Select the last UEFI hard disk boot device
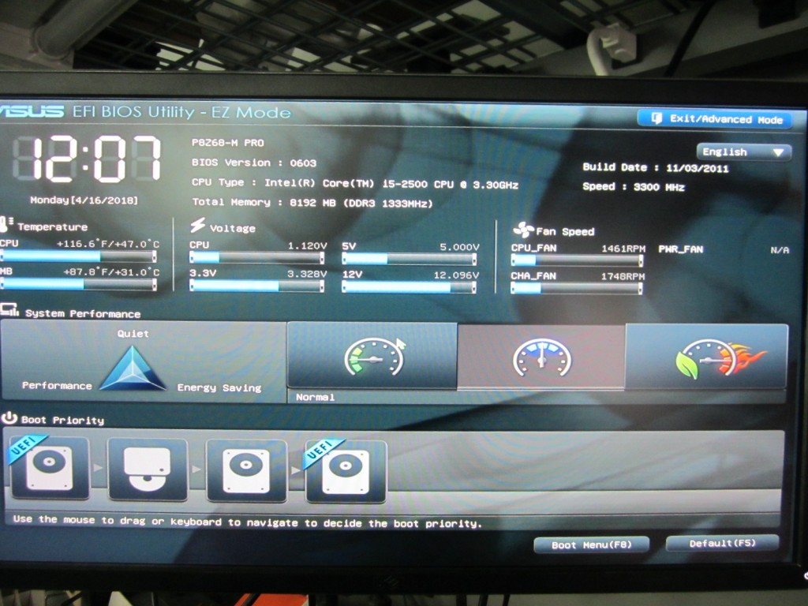 [346, 472]
